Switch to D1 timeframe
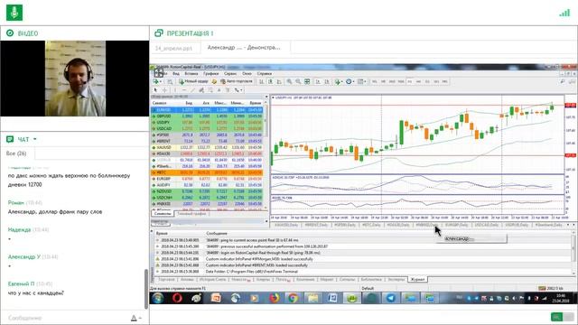 427,81
